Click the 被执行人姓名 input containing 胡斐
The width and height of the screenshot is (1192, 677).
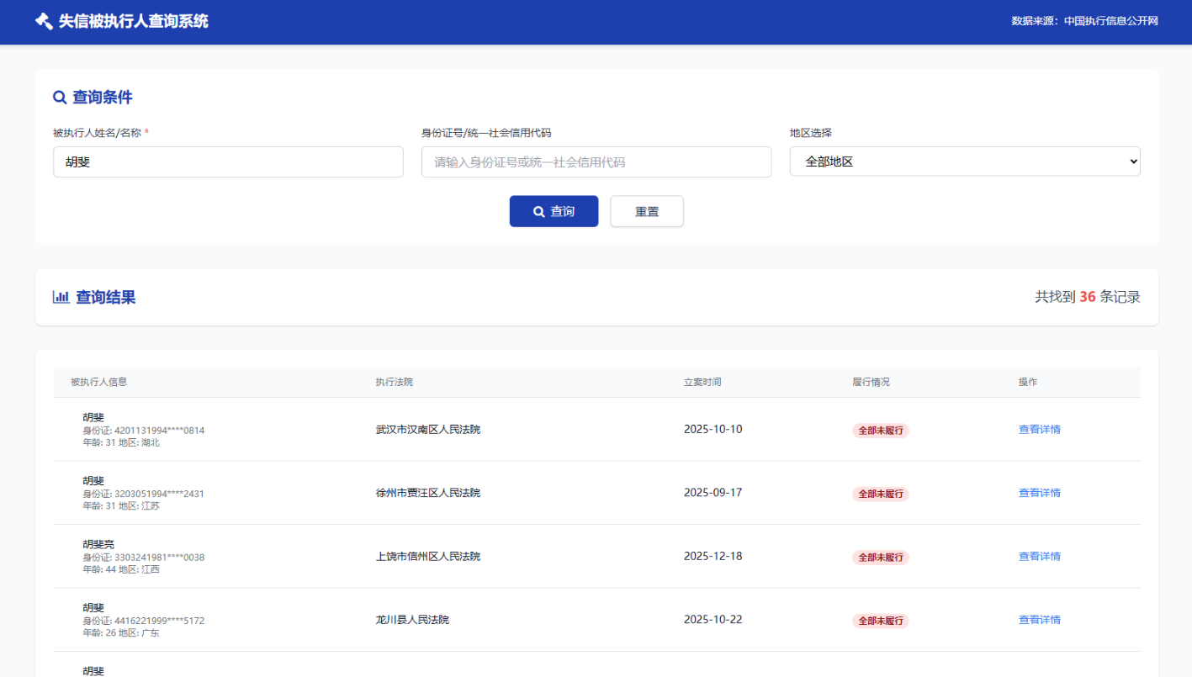228,162
